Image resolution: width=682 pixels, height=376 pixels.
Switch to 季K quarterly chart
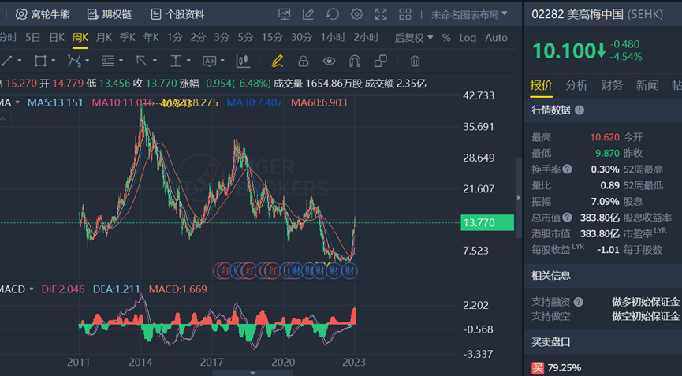pyautogui.click(x=127, y=38)
